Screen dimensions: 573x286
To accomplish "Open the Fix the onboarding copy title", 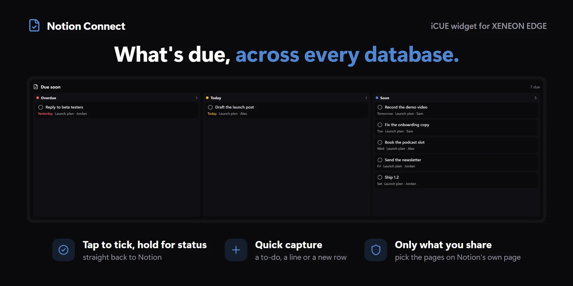I will point(407,125).
